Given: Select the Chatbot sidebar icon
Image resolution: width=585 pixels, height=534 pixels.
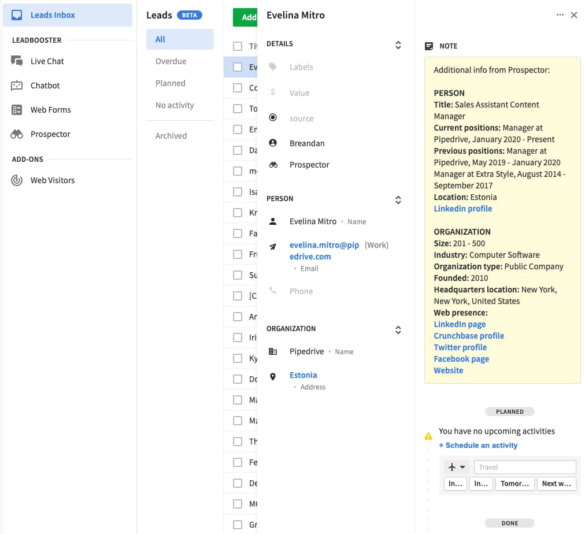Looking at the screenshot, I should (44, 85).
